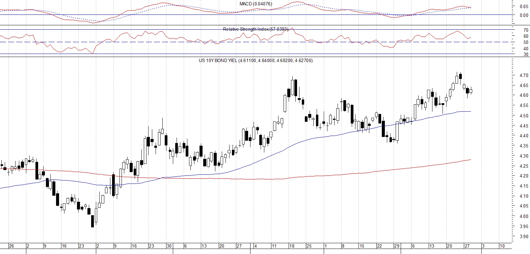Click the 4.45 yield axis label

524,126
